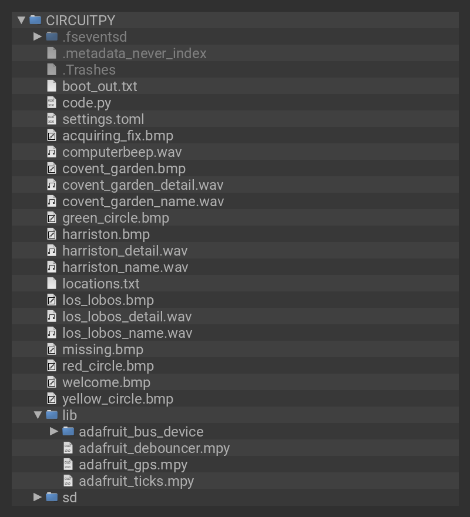Select the hidden .Trashes file
This screenshot has width=470, height=517.
[x=89, y=69]
